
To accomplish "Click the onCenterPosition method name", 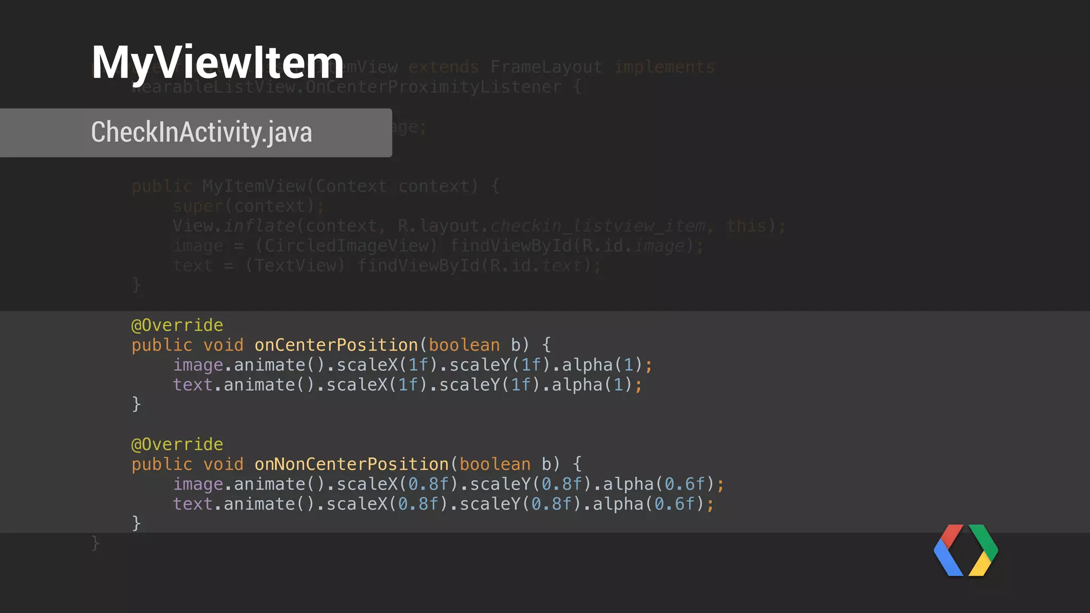I will 336,345.
